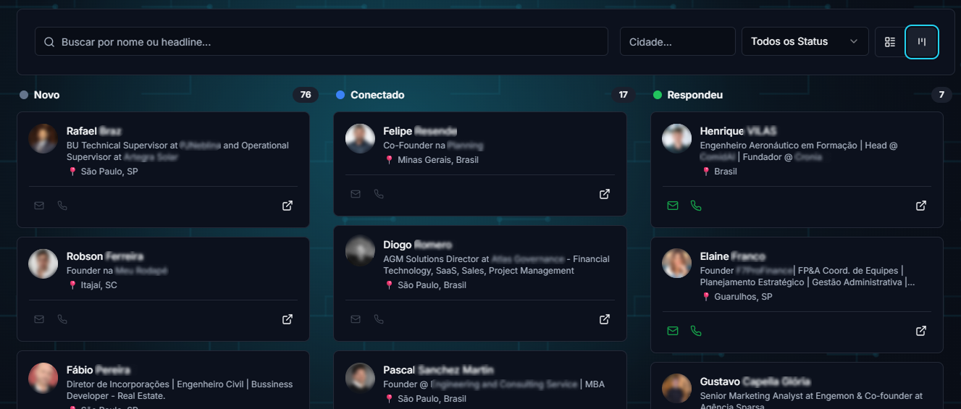Screen dimensions: 961x409
Task: Click Henrique's avatar photo
Action: (677, 138)
